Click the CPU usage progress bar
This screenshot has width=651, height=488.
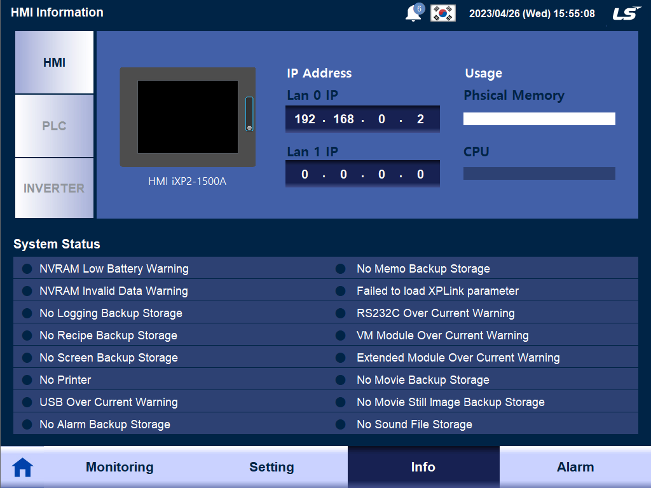coord(539,173)
